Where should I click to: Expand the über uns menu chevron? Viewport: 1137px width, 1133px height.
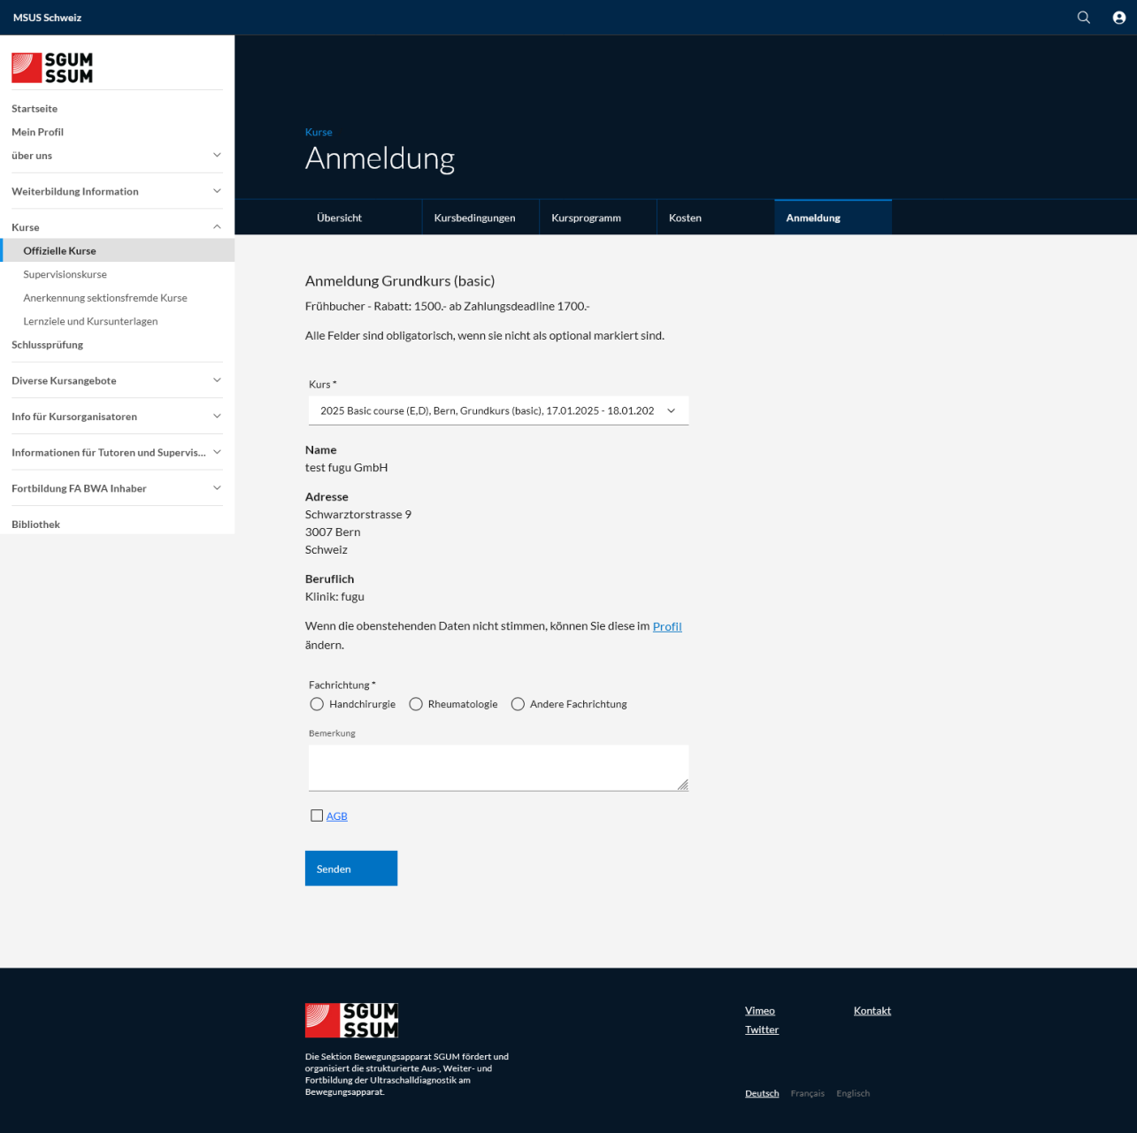(217, 156)
